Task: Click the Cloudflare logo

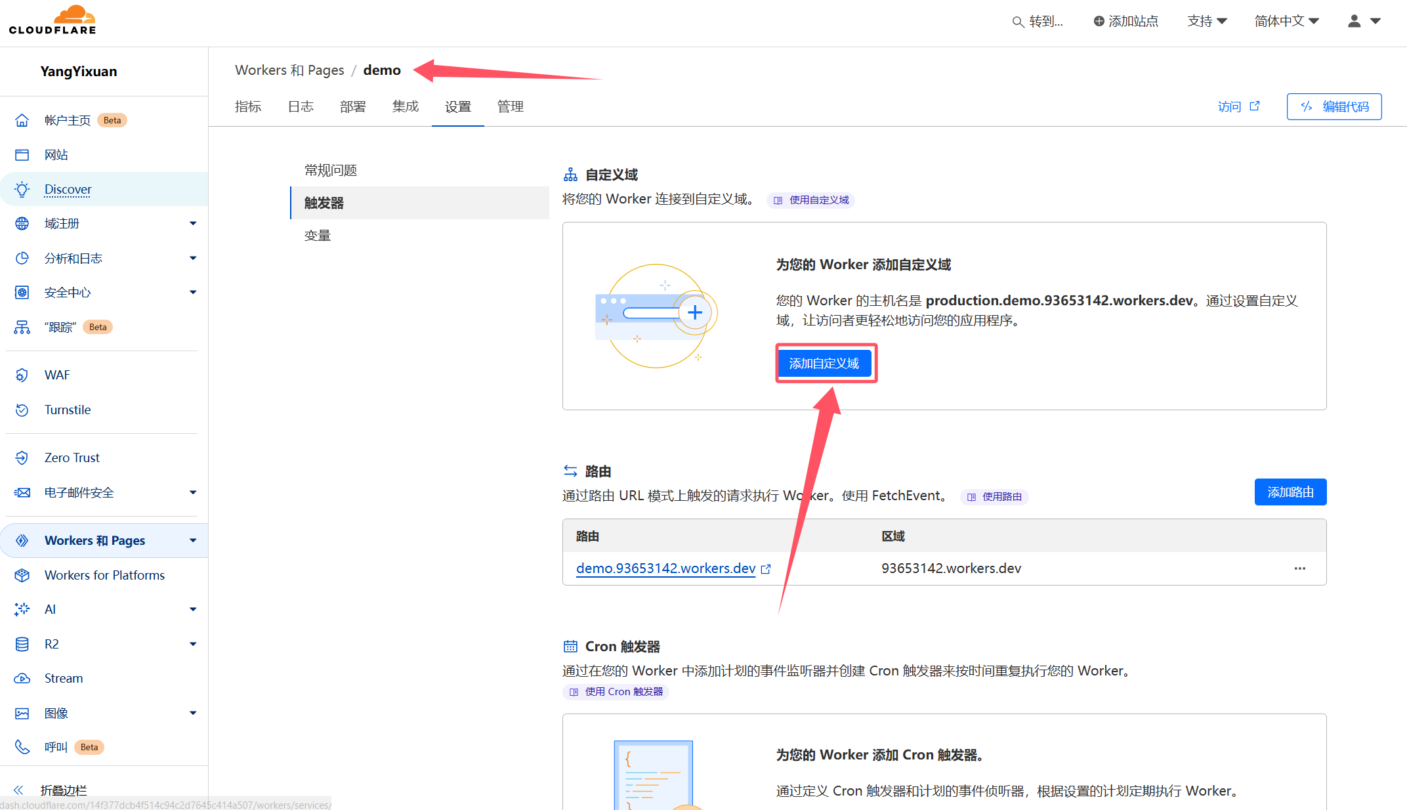Action: pos(52,20)
